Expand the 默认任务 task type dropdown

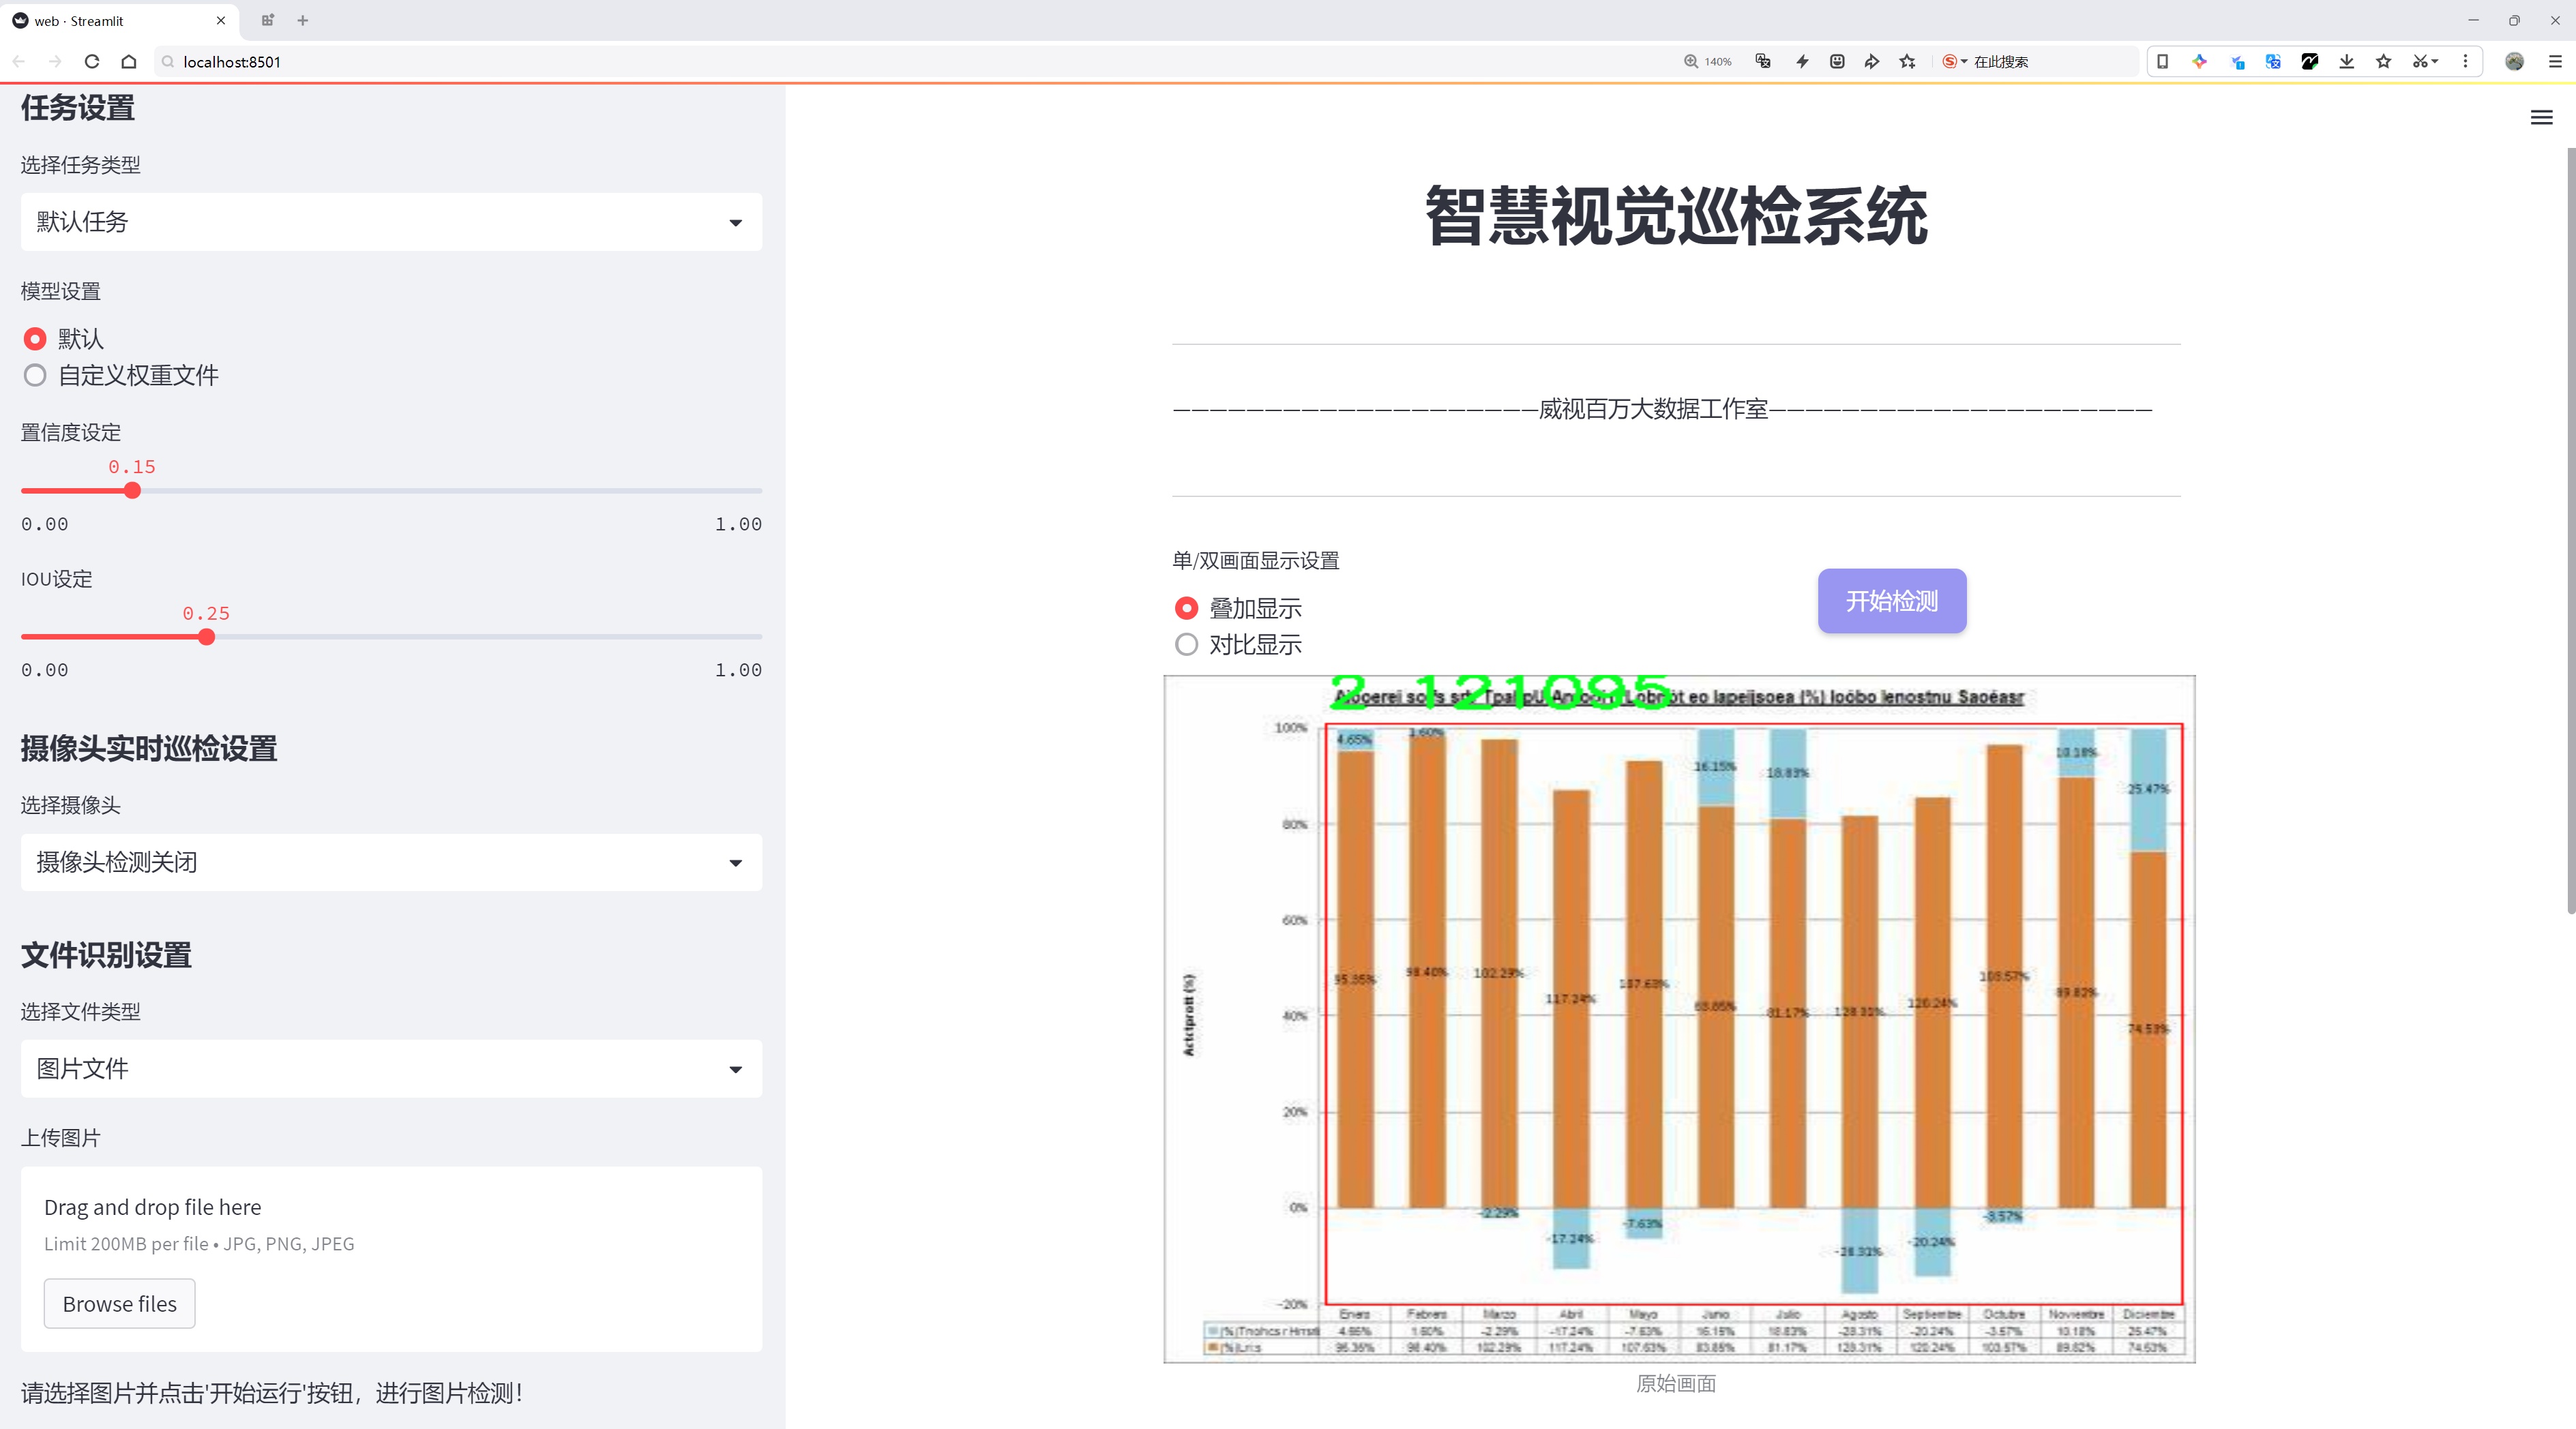click(391, 222)
